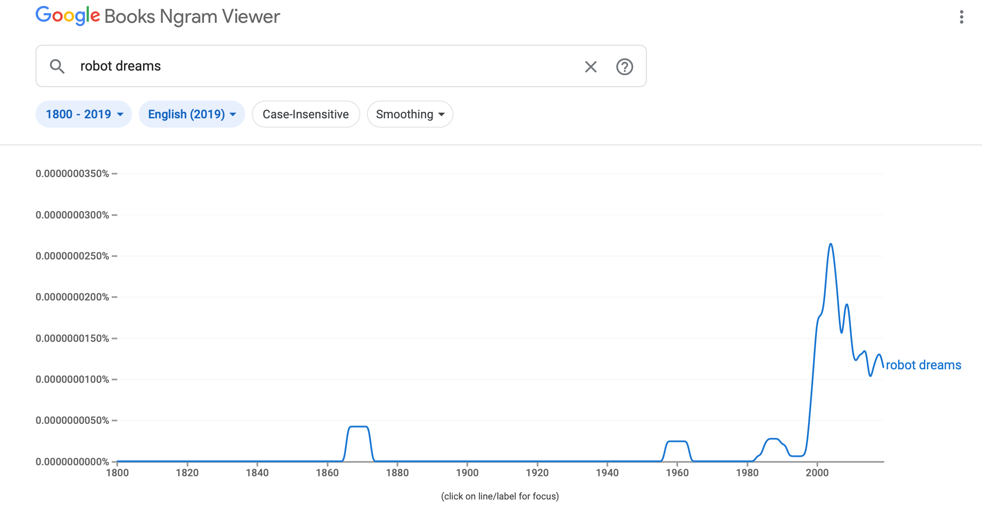Viewport: 982px width, 524px height.
Task: Click the 'click on line/label for focus' hint
Action: (x=500, y=496)
